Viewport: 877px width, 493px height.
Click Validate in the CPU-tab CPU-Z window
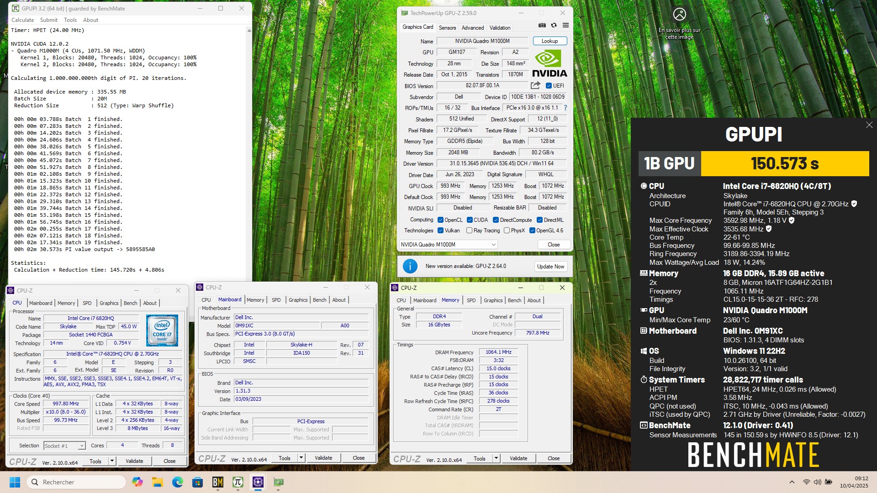(x=134, y=461)
